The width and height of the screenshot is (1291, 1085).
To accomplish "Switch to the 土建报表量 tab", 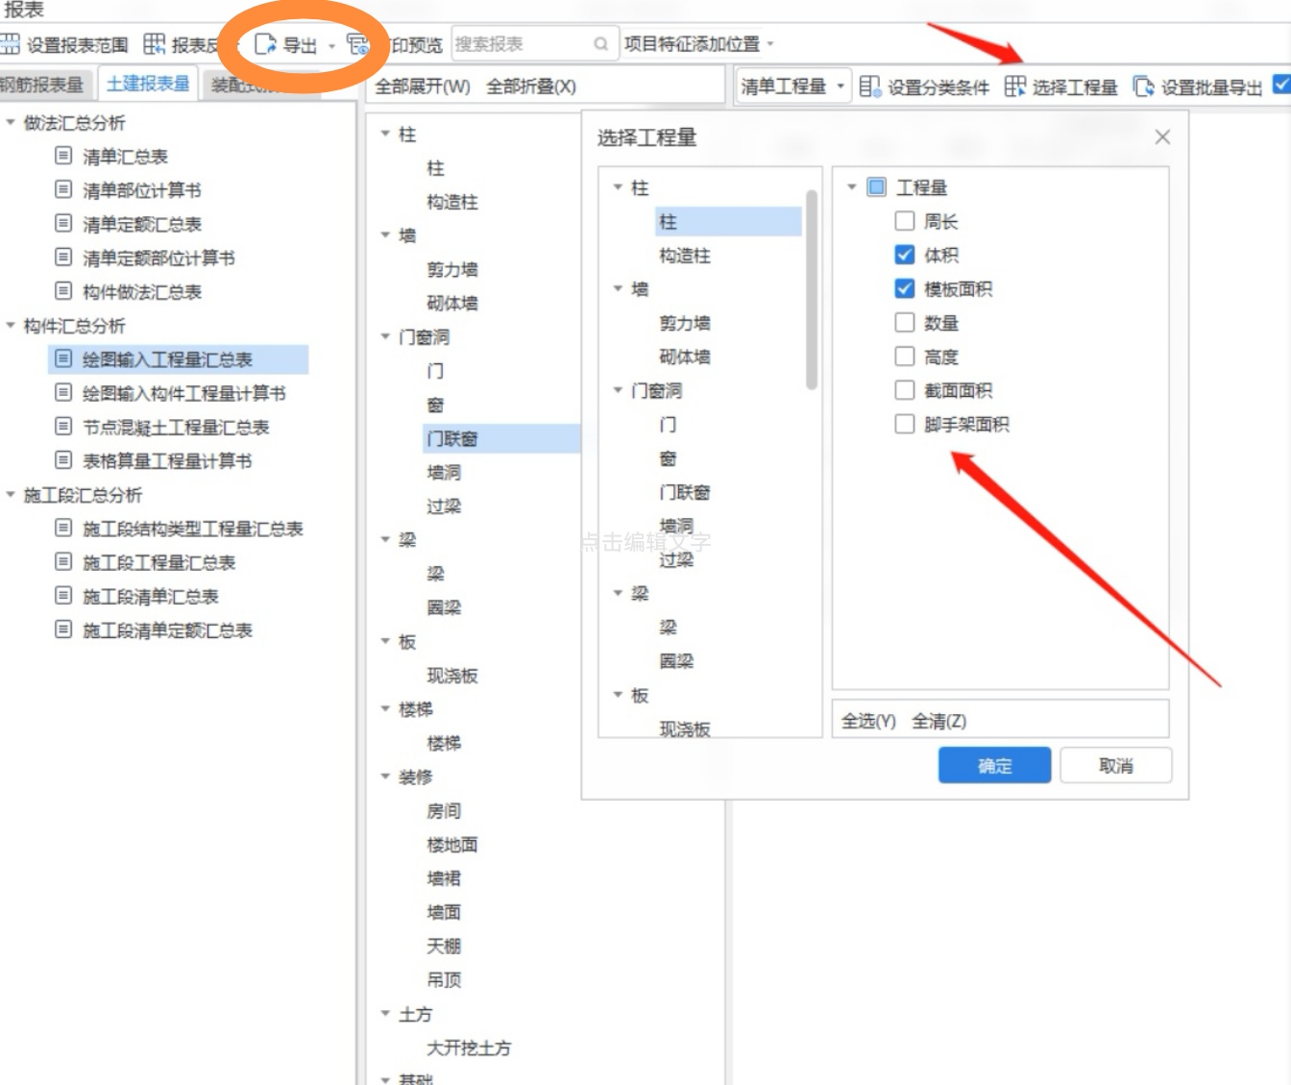I will tap(148, 84).
